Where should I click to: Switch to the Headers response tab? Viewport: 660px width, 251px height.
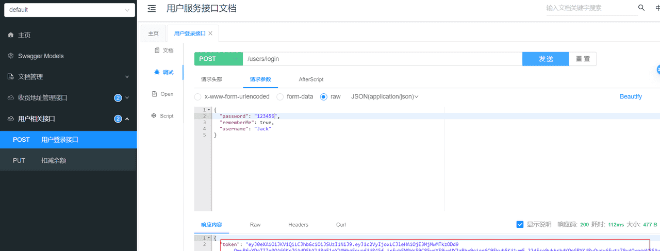tap(298, 225)
